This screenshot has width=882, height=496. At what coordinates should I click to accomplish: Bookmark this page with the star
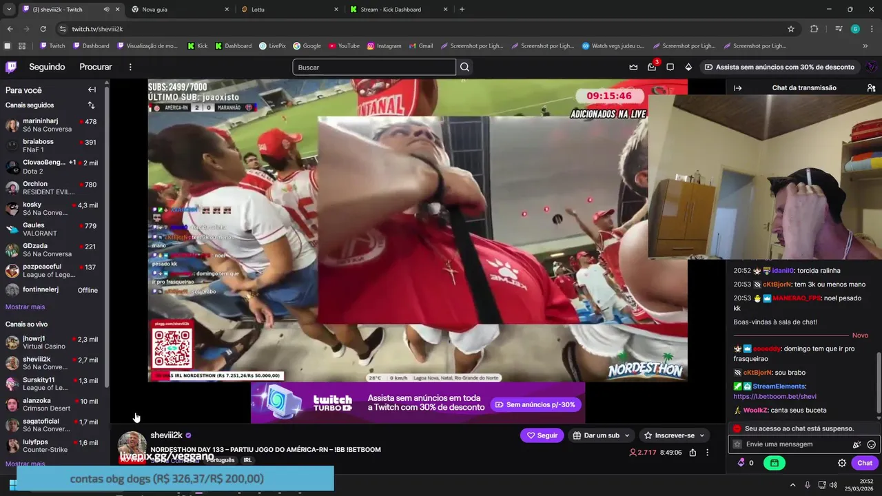pyautogui.click(x=791, y=29)
